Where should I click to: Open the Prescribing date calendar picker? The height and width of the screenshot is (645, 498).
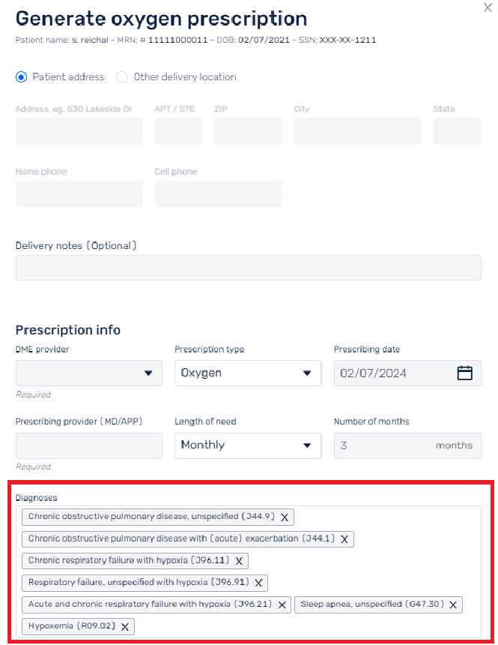click(465, 373)
